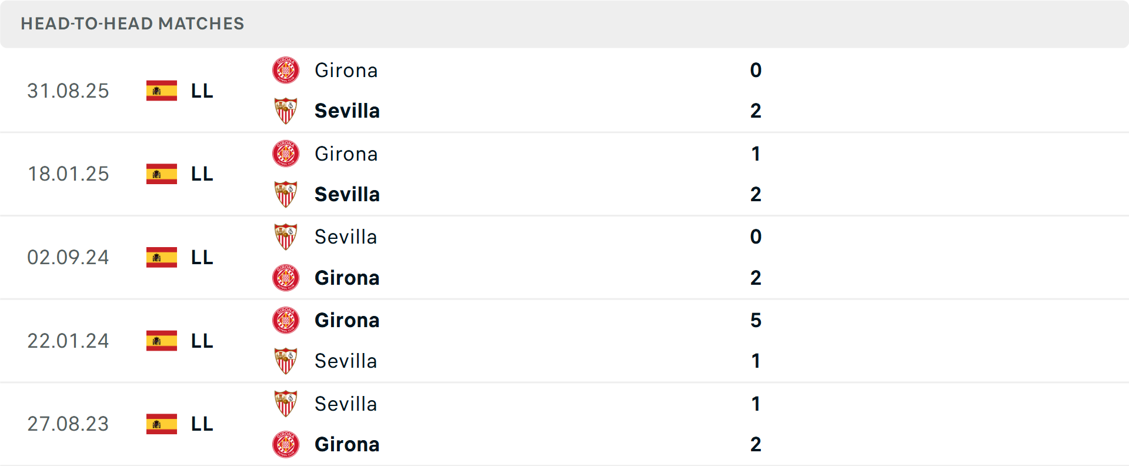Click the Spanish flag next to 31.08.25

point(161,91)
